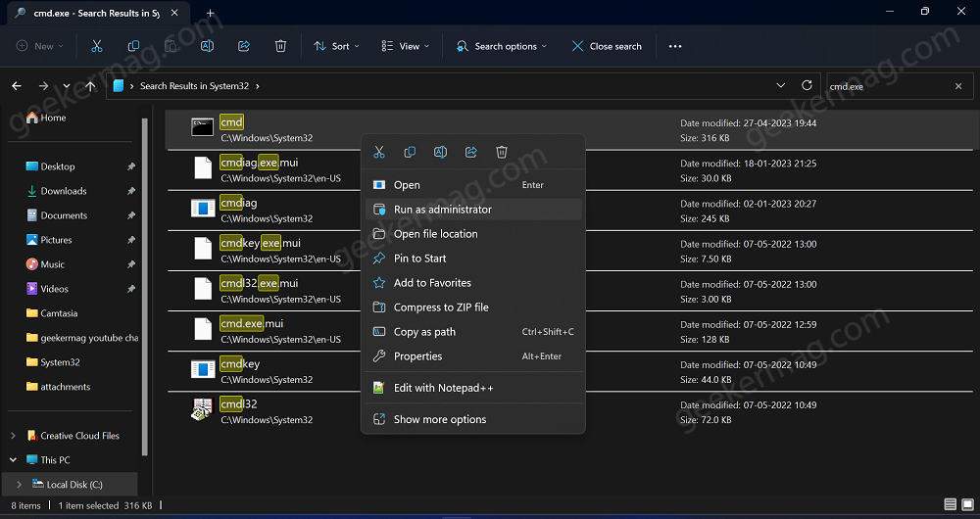Image resolution: width=980 pixels, height=519 pixels.
Task: Open the Music quick access folder
Action: (x=45, y=264)
